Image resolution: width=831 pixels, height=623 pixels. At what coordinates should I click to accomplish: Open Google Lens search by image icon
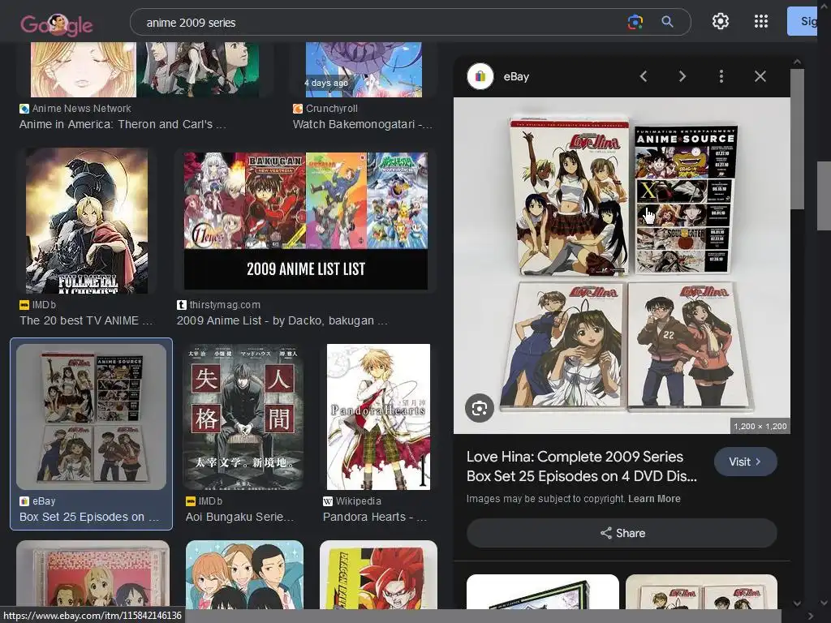[635, 22]
